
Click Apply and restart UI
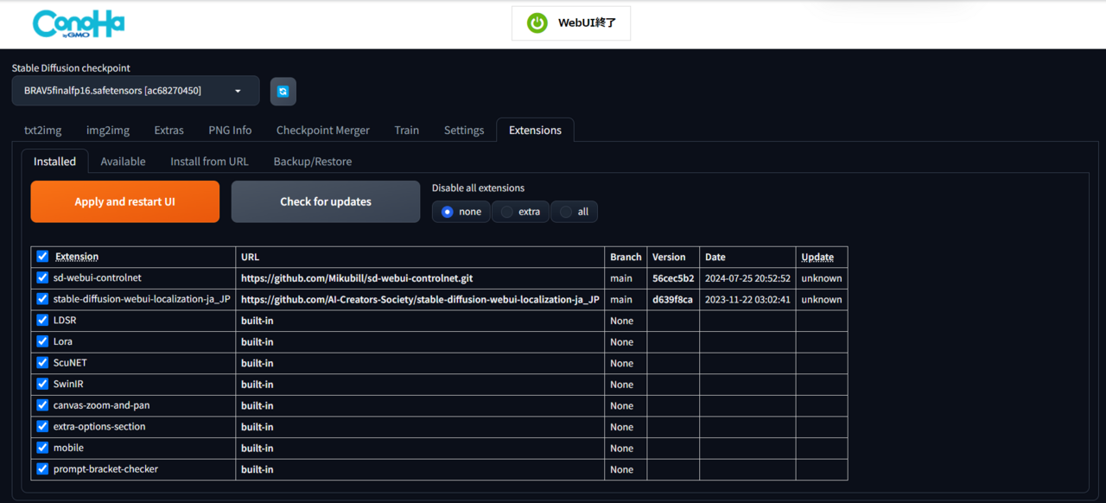pyautogui.click(x=125, y=201)
